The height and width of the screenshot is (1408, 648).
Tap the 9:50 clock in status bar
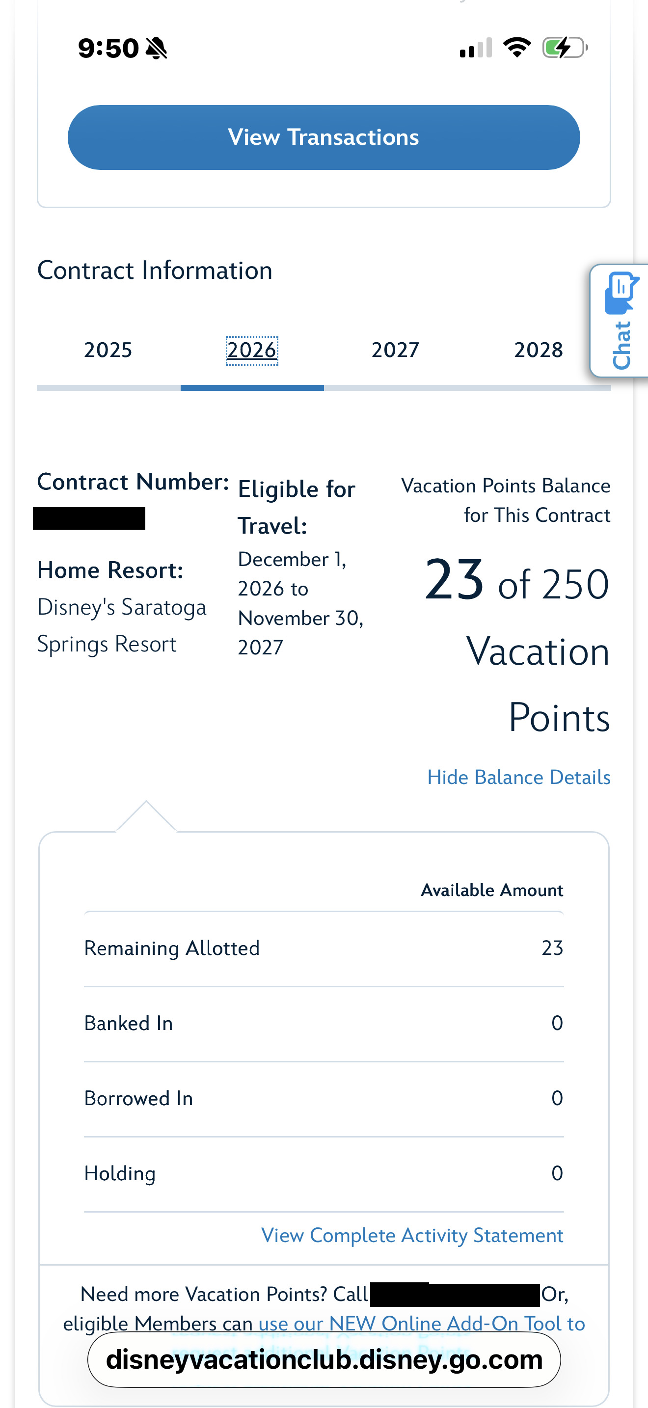108,48
